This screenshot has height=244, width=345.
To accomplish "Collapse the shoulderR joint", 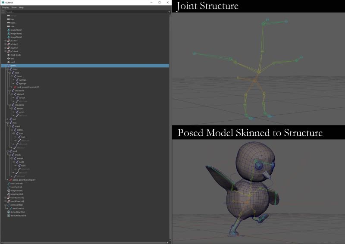I will click(9, 91).
